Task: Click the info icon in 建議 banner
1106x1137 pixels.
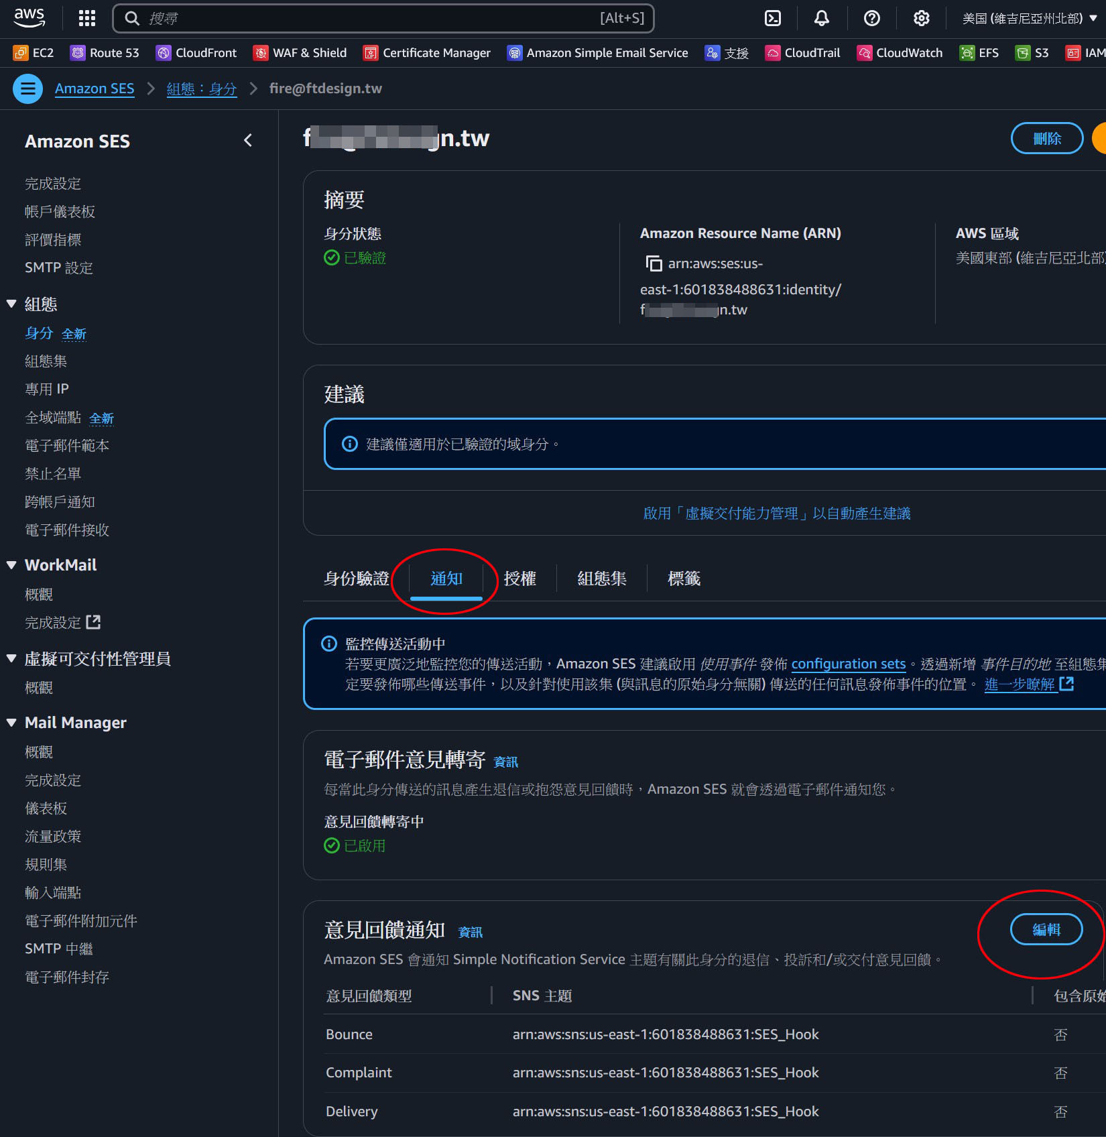Action: 350,444
